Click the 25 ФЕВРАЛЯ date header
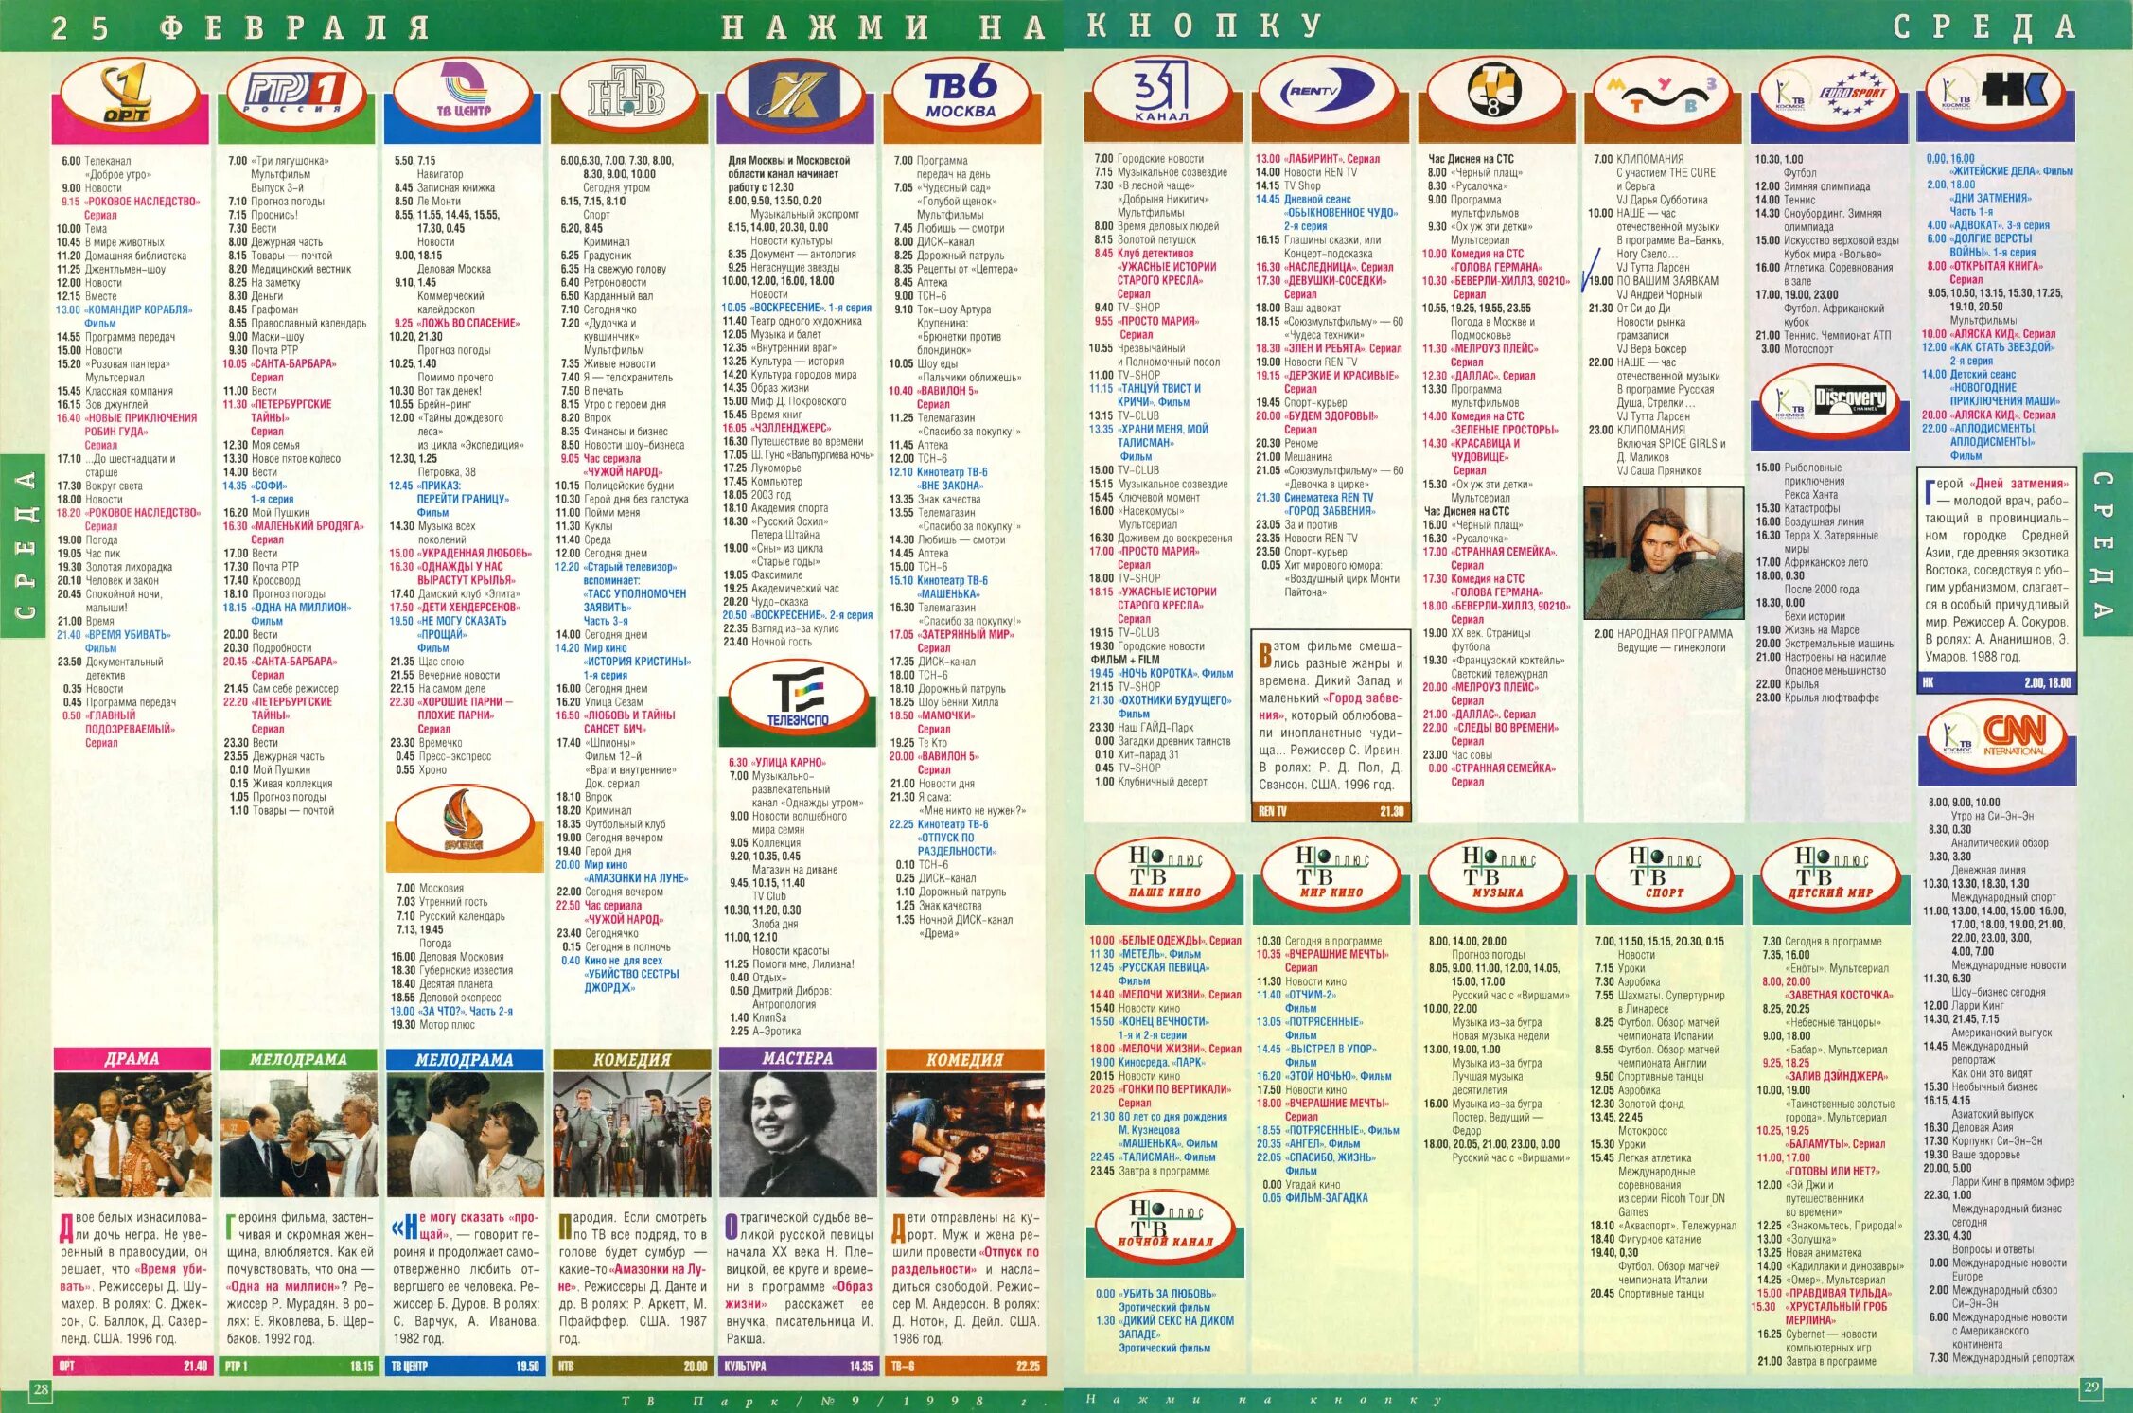This screenshot has height=1413, width=2133. coord(240,27)
